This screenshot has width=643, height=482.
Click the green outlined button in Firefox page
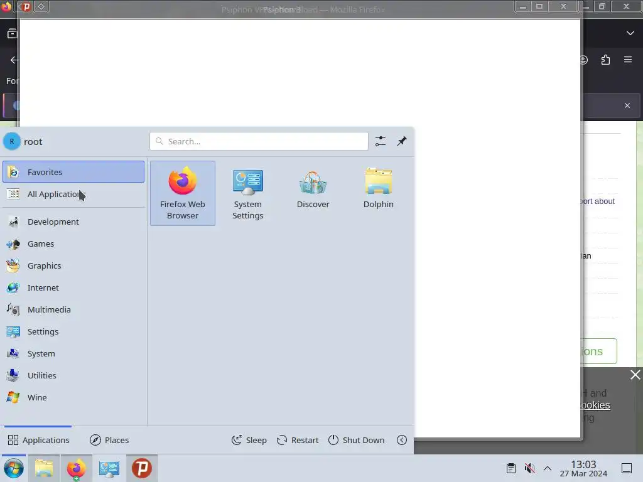(x=598, y=351)
